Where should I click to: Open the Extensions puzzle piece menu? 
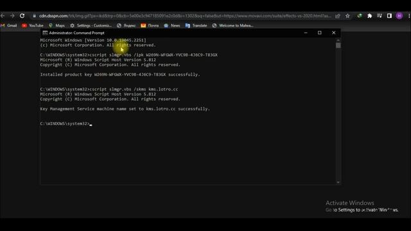pos(370,16)
